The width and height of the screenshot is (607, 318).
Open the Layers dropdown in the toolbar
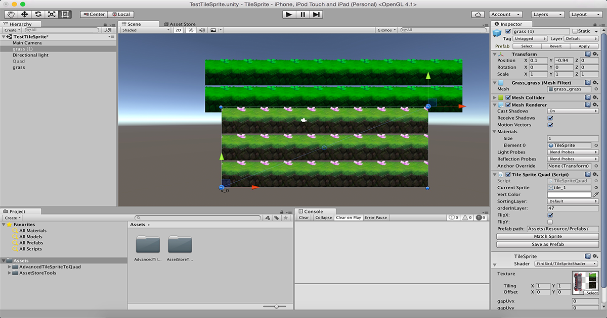click(x=547, y=14)
